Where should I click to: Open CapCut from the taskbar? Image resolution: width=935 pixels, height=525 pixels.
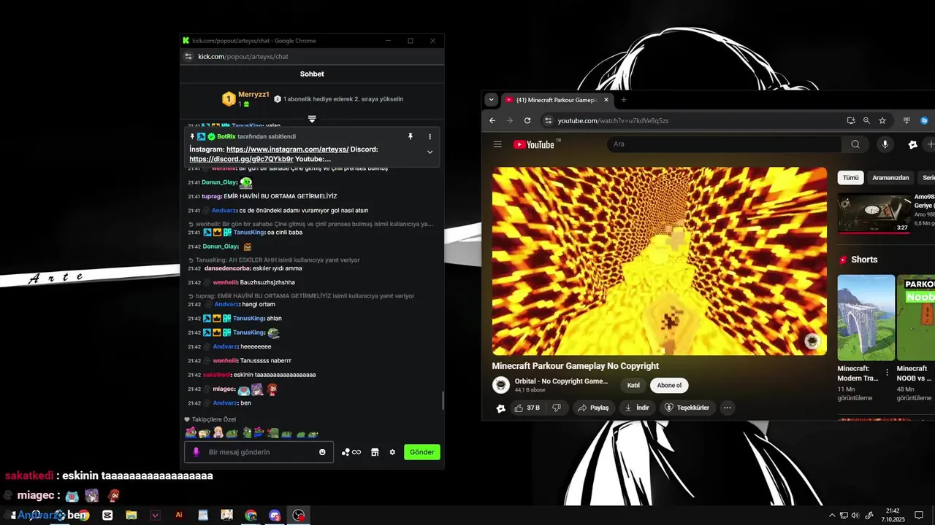pyautogui.click(x=107, y=515)
